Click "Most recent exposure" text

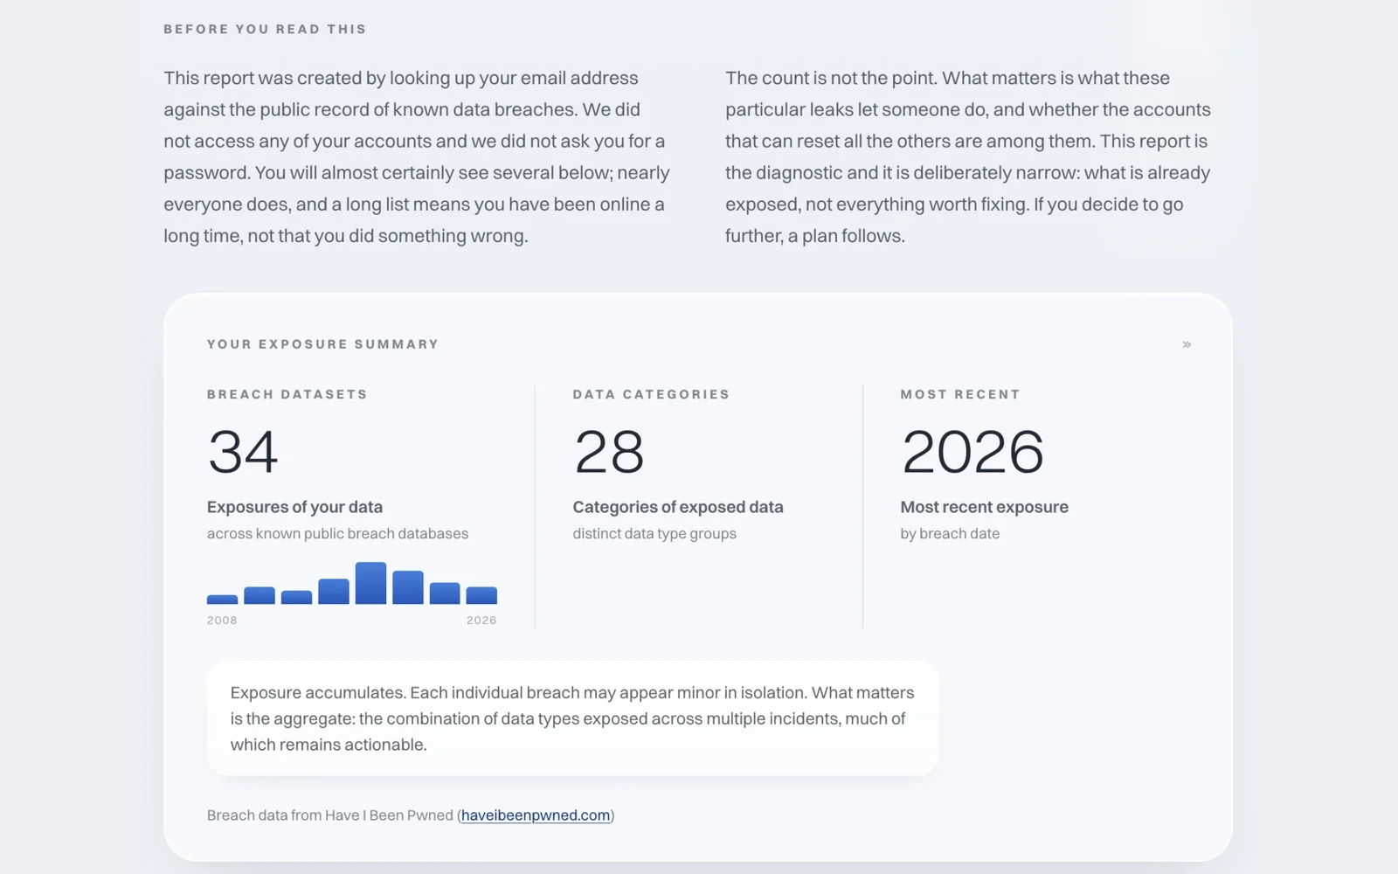(x=985, y=507)
